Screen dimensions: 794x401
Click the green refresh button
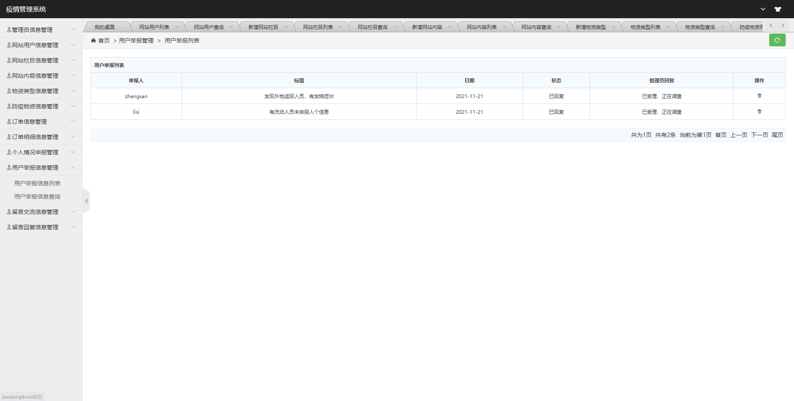pos(777,40)
